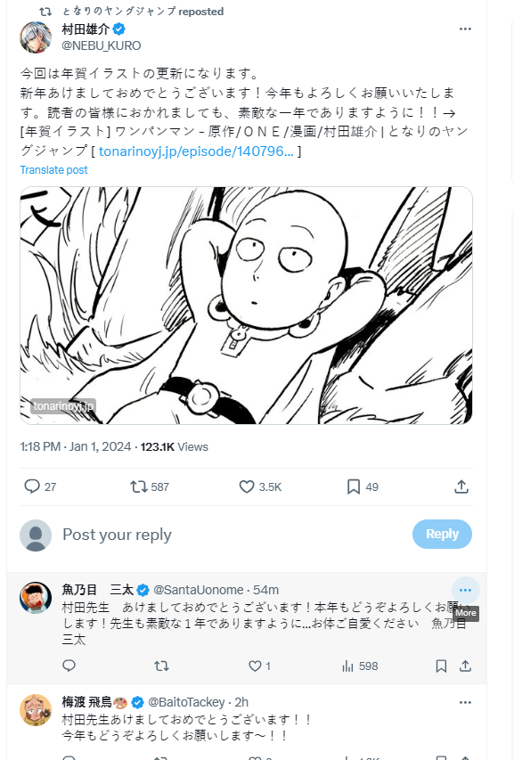This screenshot has height=760, width=514.
Task: Focus the Post your reply field
Action: (x=233, y=534)
